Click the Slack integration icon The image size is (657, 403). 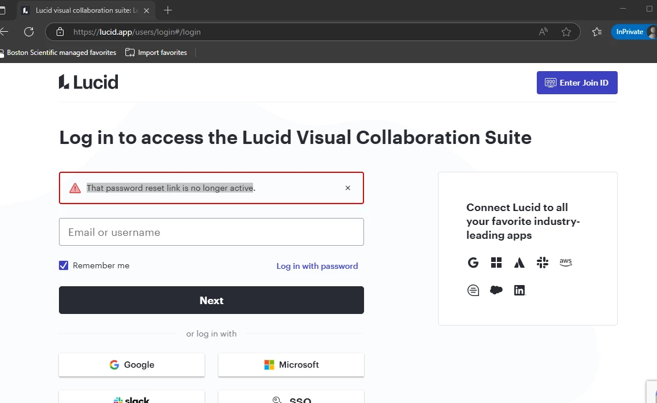click(x=542, y=262)
